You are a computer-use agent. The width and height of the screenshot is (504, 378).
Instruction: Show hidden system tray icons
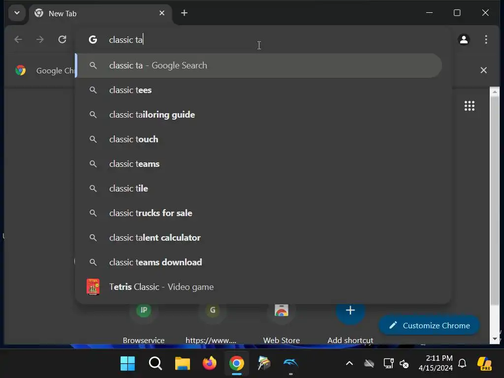[349, 364]
